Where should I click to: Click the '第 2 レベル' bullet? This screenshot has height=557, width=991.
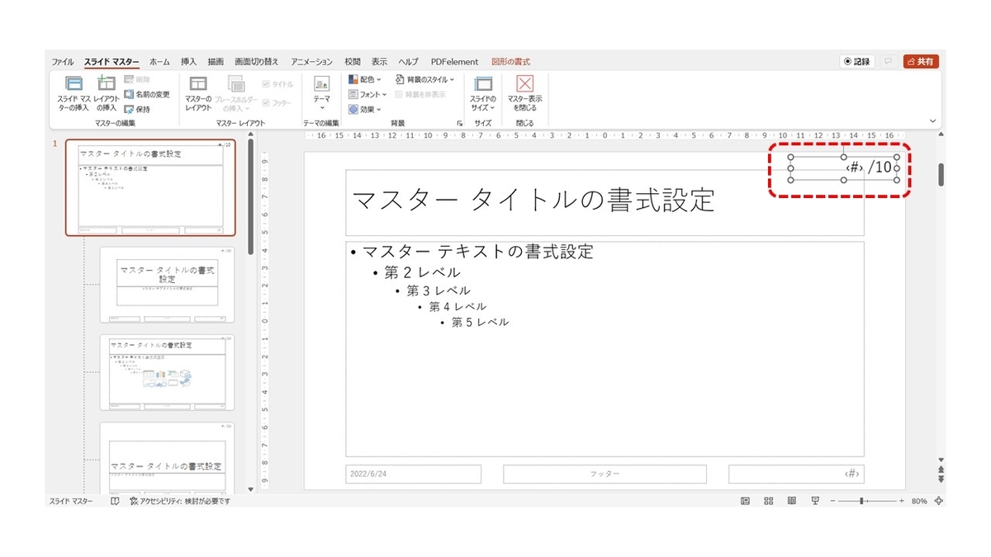pos(423,272)
